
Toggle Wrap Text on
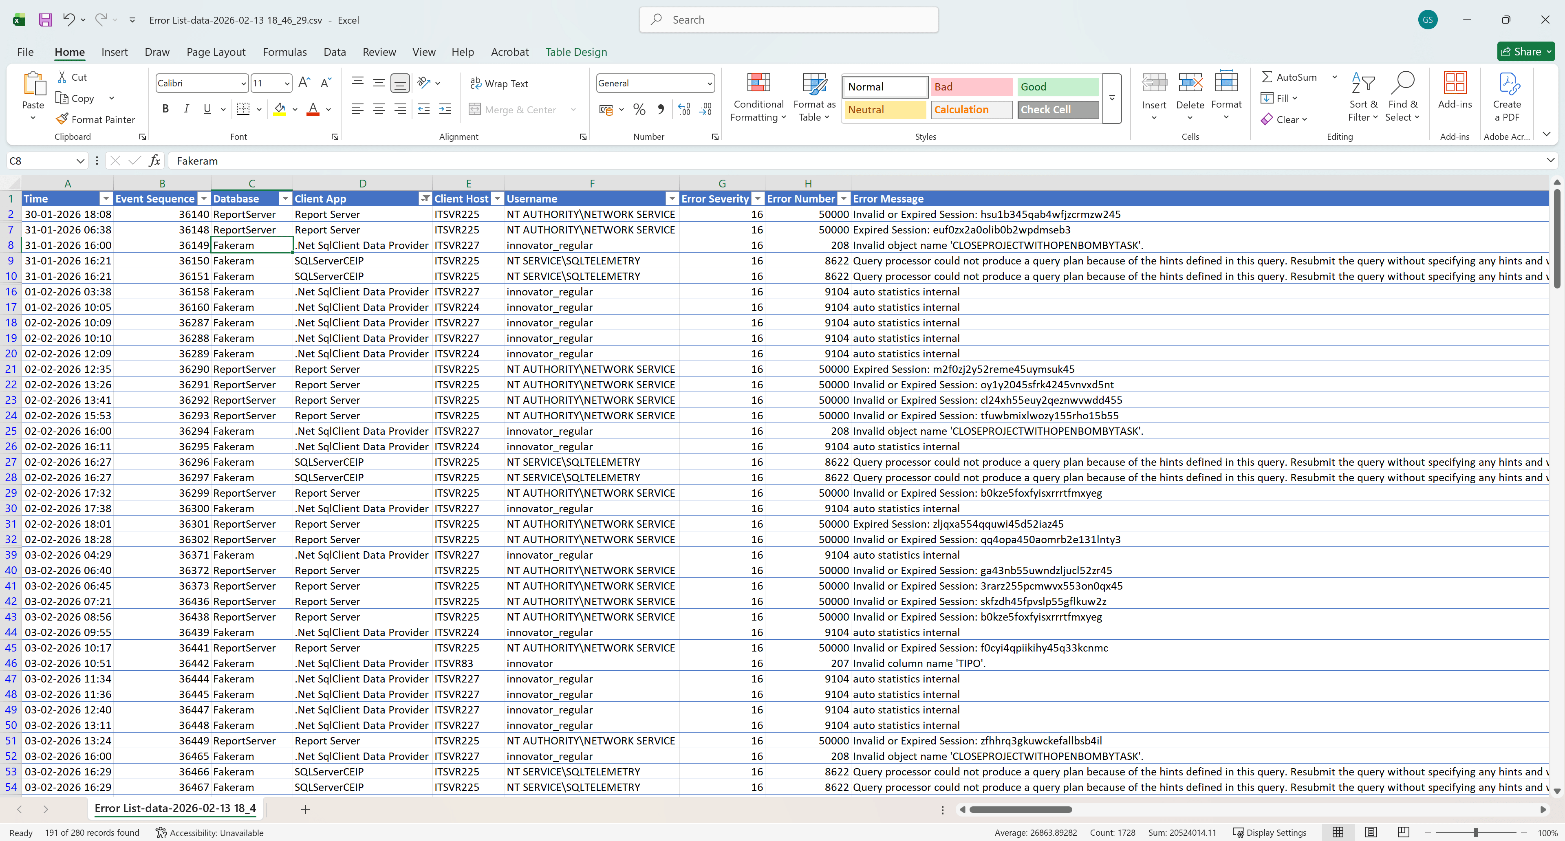pyautogui.click(x=499, y=84)
